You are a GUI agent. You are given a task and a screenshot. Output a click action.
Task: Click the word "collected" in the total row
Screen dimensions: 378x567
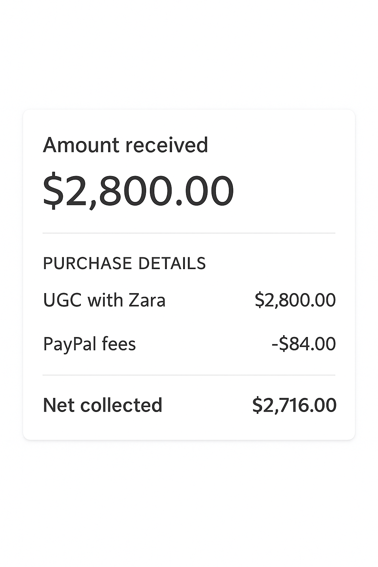[x=121, y=405]
